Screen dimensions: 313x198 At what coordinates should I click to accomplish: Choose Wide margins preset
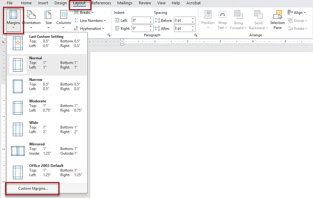pyautogui.click(x=47, y=129)
